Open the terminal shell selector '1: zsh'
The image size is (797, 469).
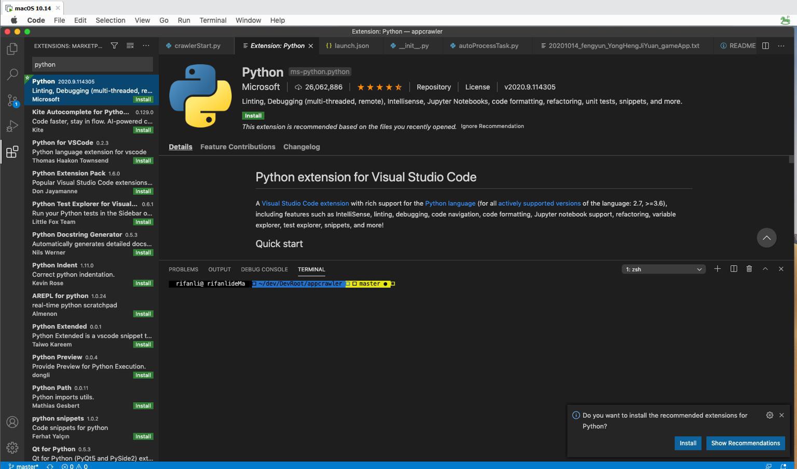click(x=664, y=269)
